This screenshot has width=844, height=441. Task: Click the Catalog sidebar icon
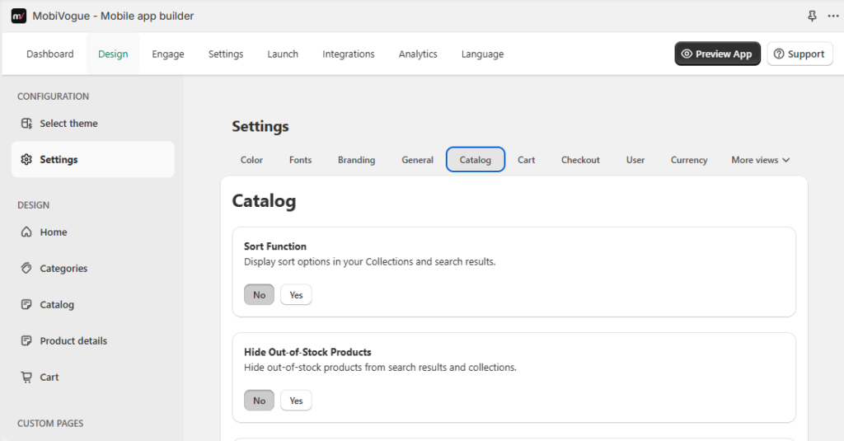[x=26, y=304]
